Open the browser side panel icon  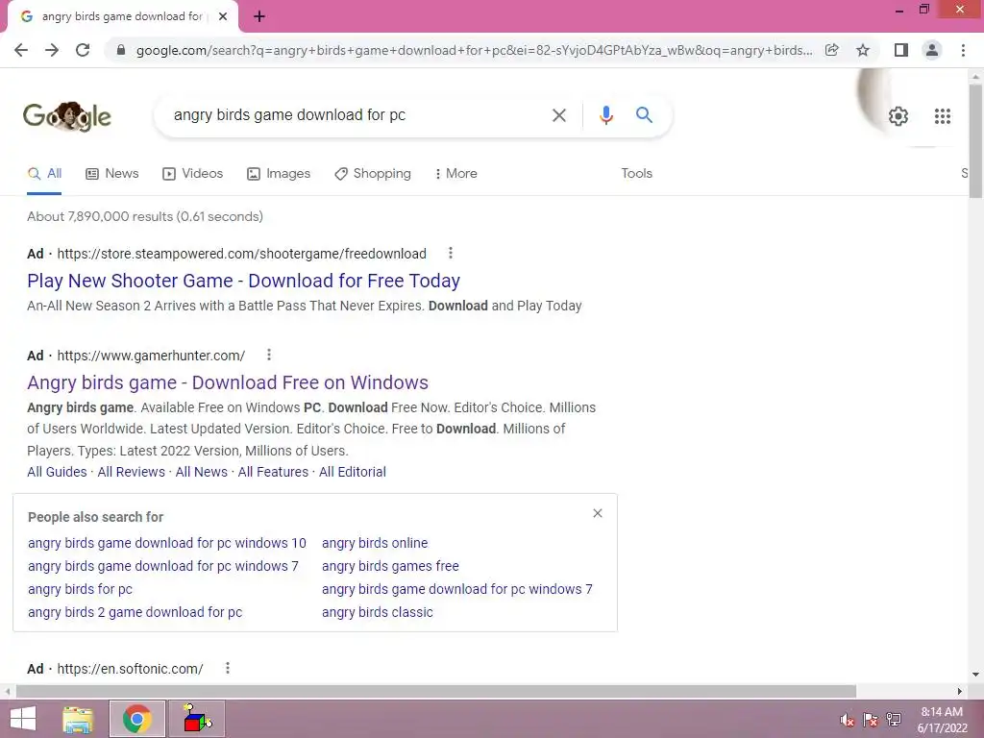901,50
